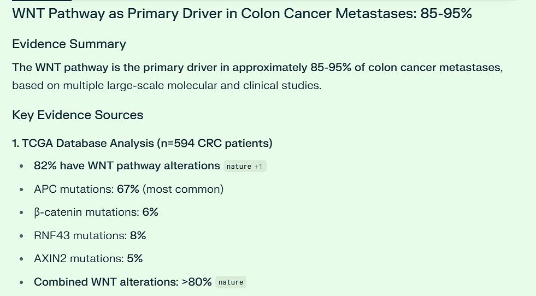Click the '+1' count in the citation chip
Screen dimensions: 536x296
(258, 167)
